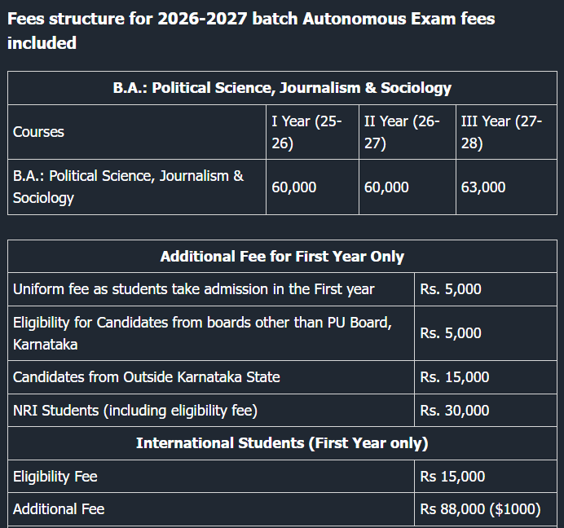Select the B.A. course name row cell

[x=128, y=187]
